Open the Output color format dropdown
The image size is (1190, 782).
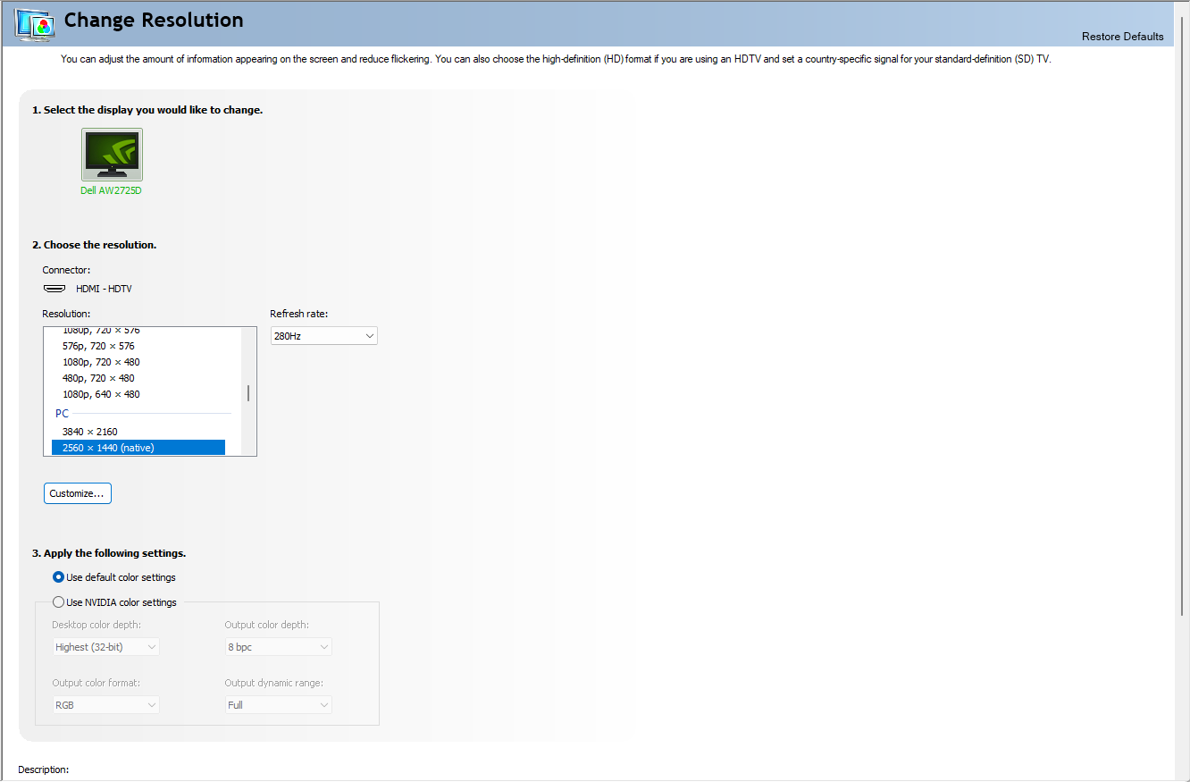point(105,705)
